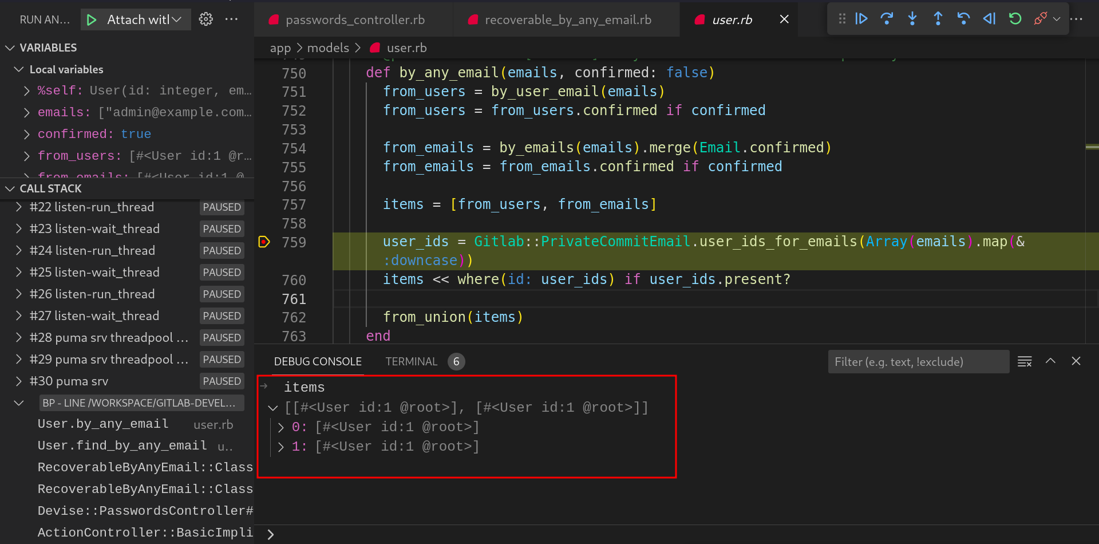Switch to the passwords_controller.rb tab
Image resolution: width=1099 pixels, height=544 pixels.
pyautogui.click(x=353, y=20)
